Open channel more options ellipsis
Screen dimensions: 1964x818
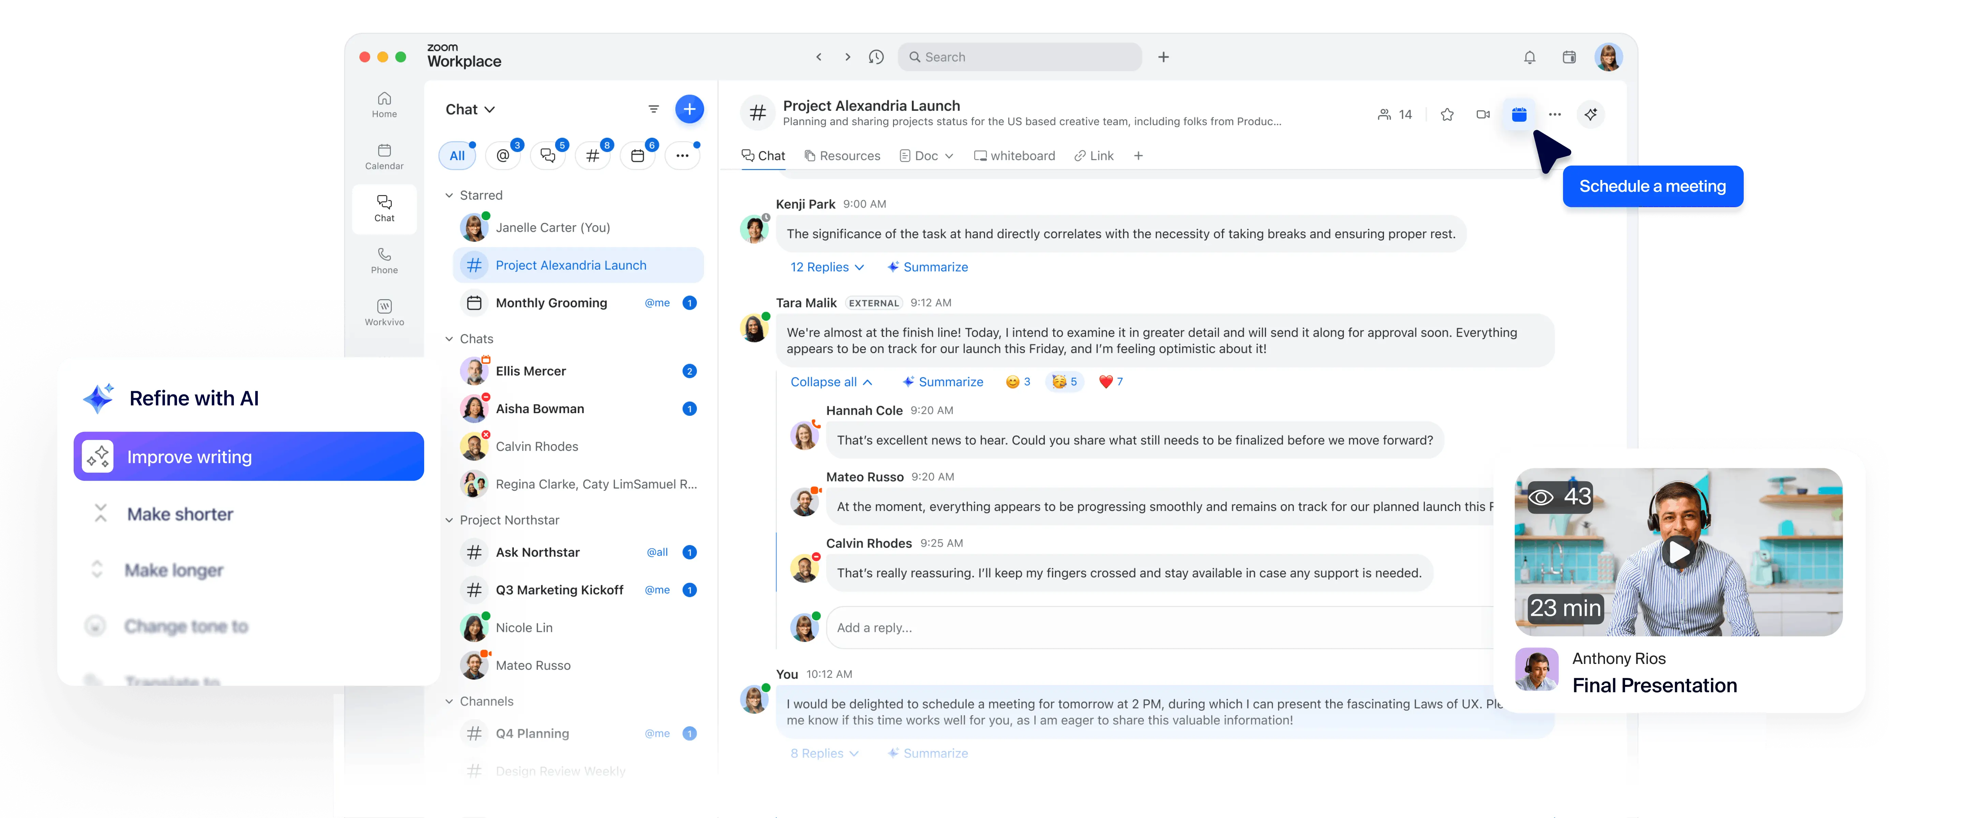tap(1554, 115)
